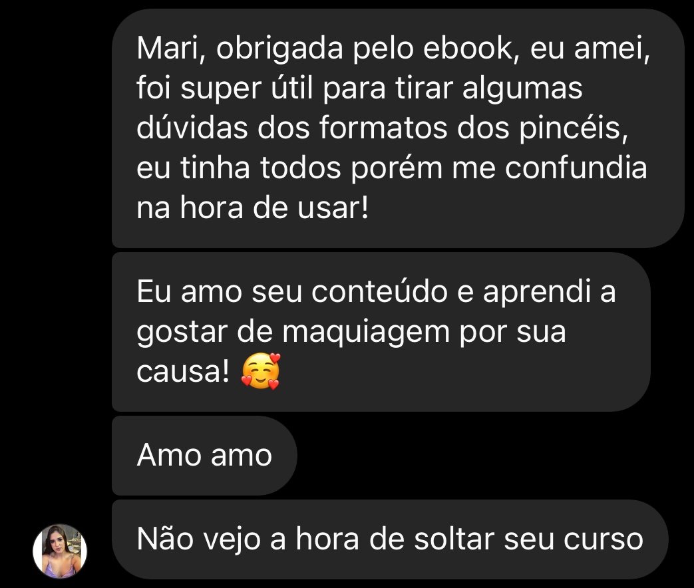Tap the message starting 'Eu amo seu conteúdo'

(381, 332)
